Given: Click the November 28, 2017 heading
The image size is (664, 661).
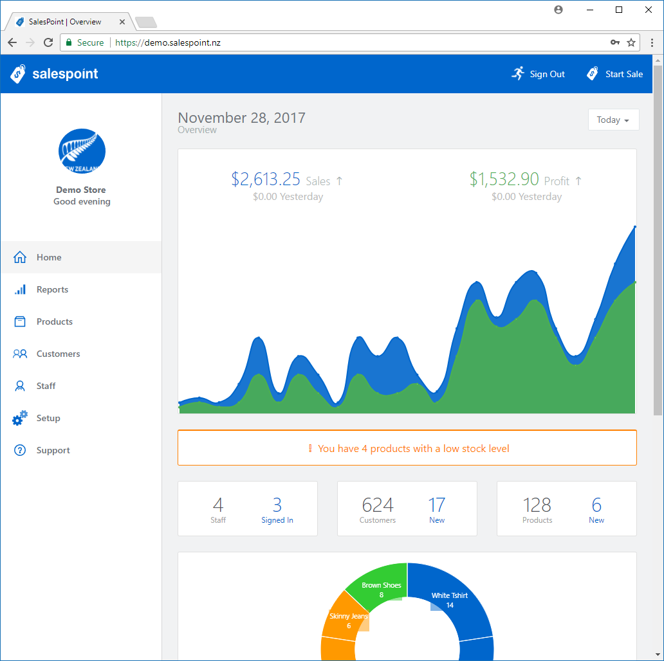Looking at the screenshot, I should coord(241,118).
